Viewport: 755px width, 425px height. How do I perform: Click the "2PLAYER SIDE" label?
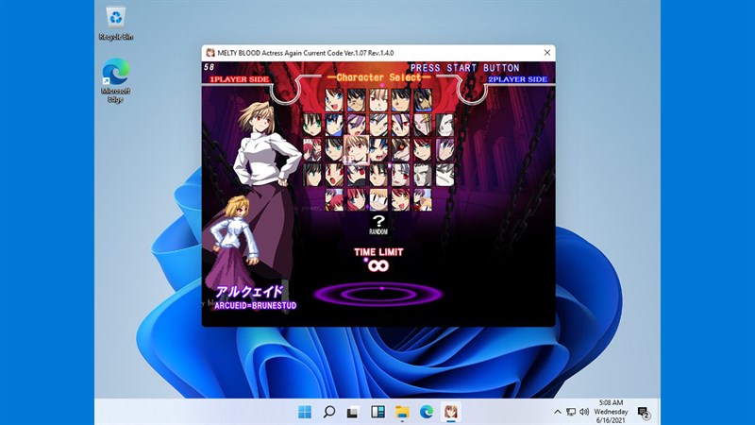517,79
